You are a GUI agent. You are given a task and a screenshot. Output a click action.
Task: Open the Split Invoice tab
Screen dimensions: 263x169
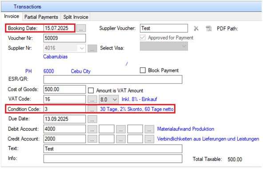pos(76,17)
